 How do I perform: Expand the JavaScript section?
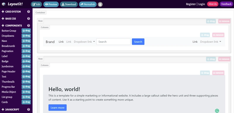(x=10, y=110)
